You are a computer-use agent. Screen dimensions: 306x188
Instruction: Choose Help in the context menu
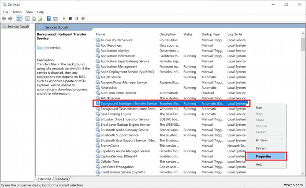coord(266,164)
